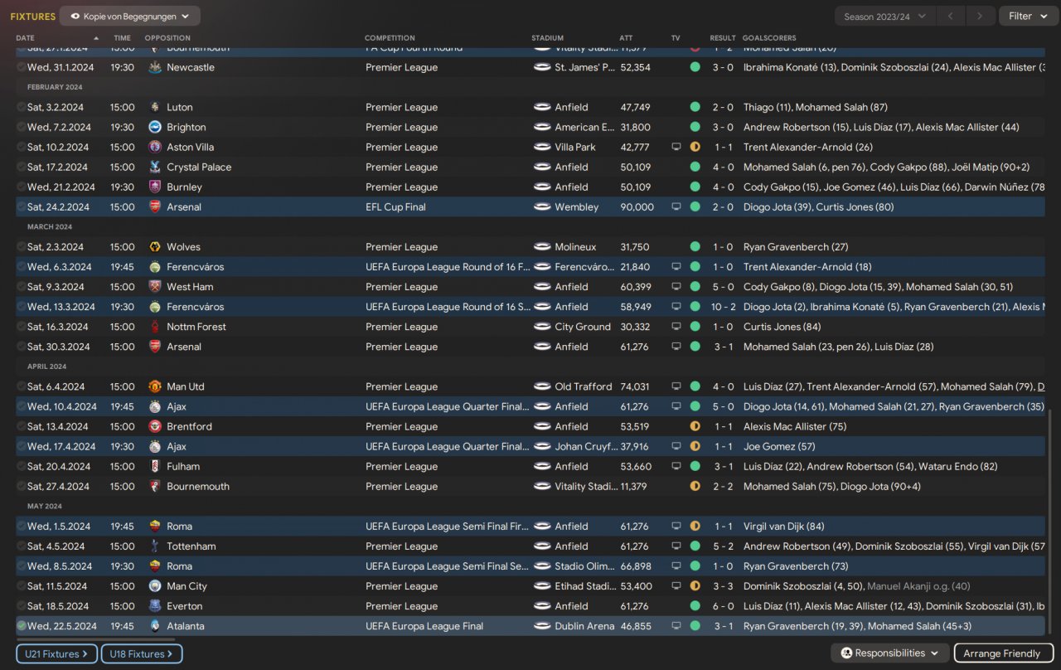Click the Man City club badge
Image resolution: width=1061 pixels, height=670 pixels.
[154, 586]
